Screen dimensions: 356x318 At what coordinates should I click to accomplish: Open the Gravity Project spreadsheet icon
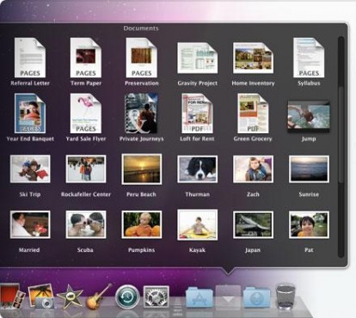pyautogui.click(x=197, y=58)
